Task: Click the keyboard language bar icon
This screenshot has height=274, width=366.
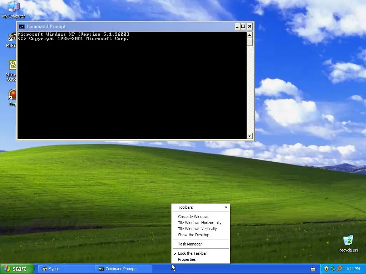Action: [x=313, y=269]
